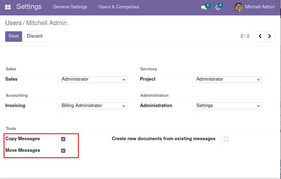Open the Users & Companies menu
This screenshot has width=281, height=179.
pyautogui.click(x=119, y=7)
